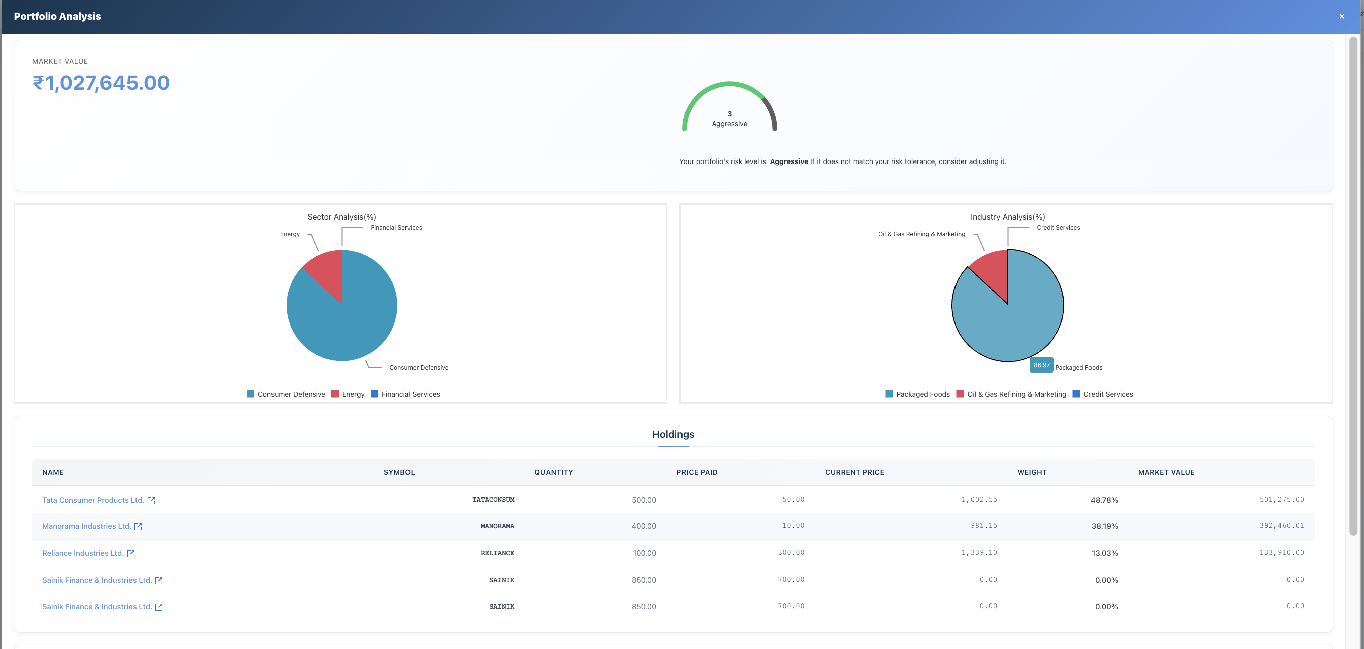Click the Industry Analysis(%) chart title

coord(1007,217)
